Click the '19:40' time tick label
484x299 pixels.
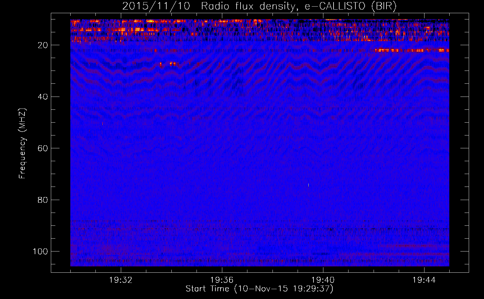click(x=323, y=280)
